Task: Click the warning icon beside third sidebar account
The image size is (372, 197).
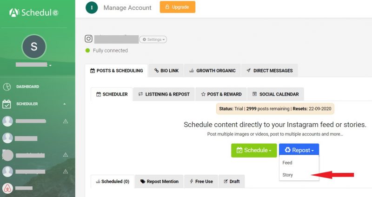Action: pos(66,155)
